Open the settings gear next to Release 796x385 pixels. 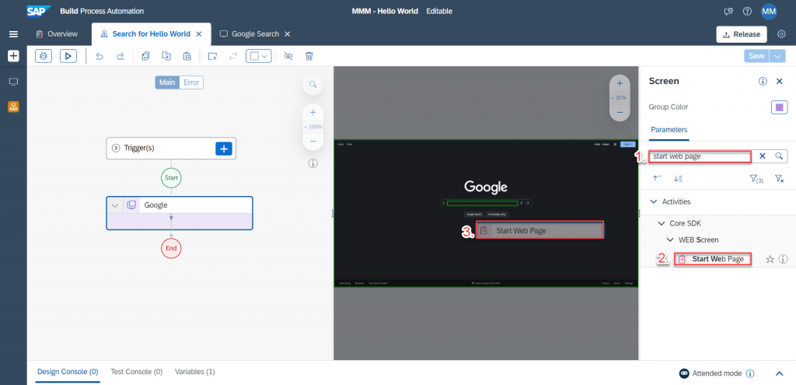point(782,34)
